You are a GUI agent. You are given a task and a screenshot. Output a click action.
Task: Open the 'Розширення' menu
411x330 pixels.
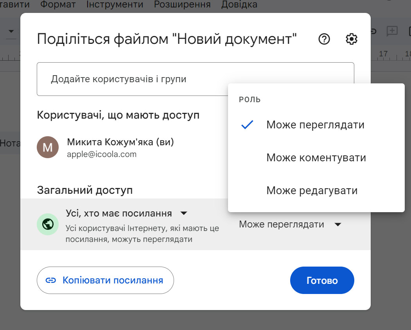click(182, 5)
